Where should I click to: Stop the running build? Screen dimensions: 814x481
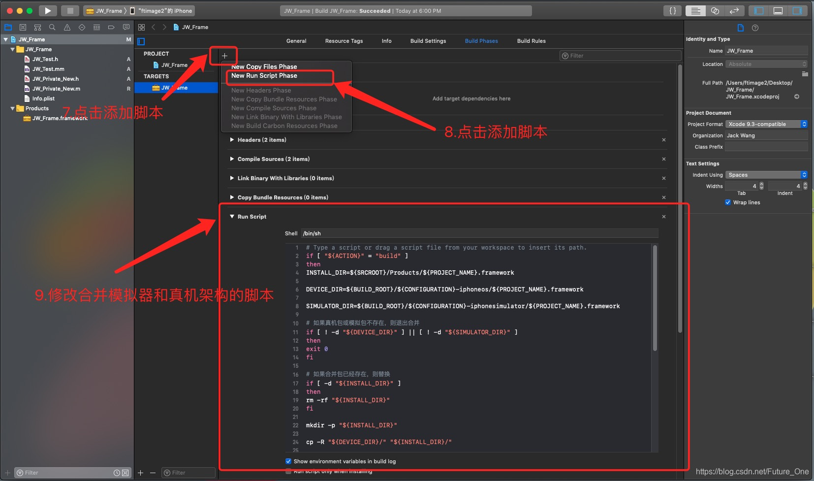(x=70, y=10)
